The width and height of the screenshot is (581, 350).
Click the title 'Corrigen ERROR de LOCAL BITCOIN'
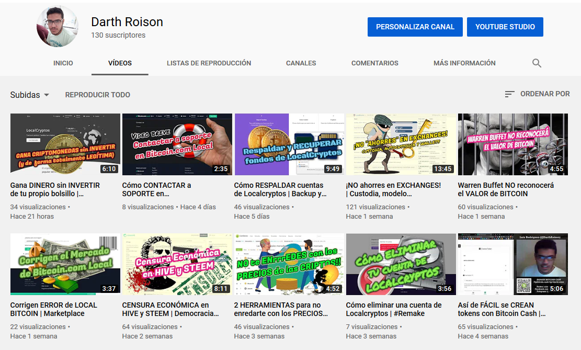click(54, 309)
